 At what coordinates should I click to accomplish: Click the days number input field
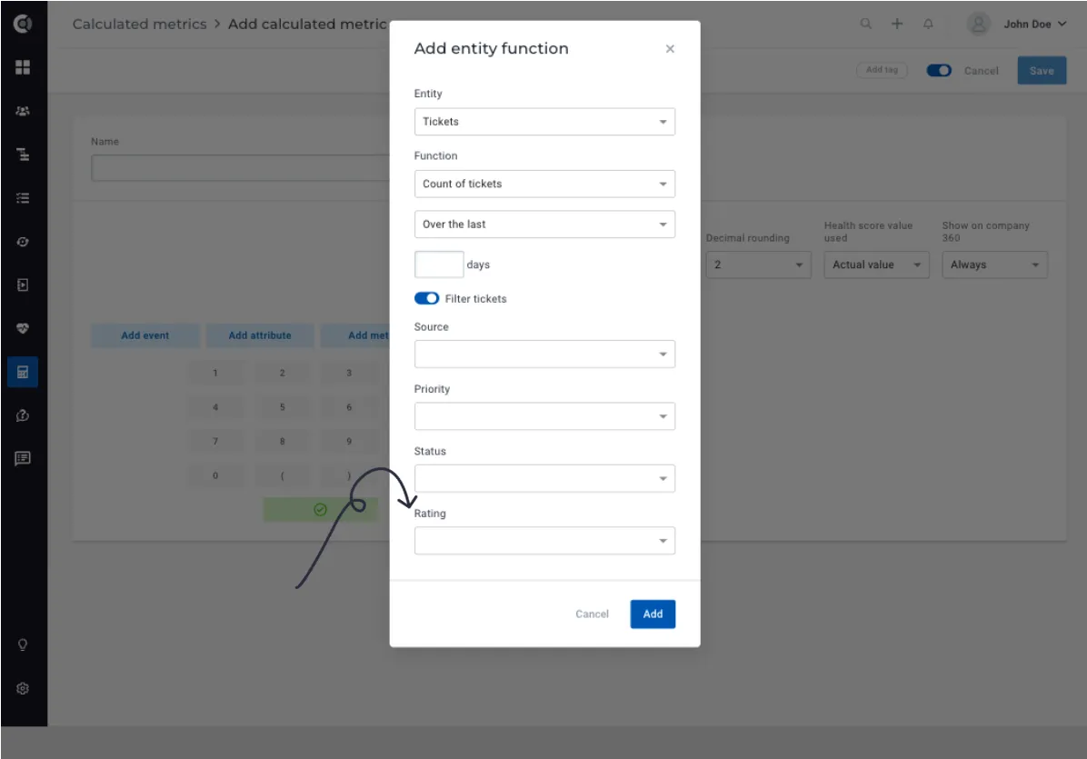[439, 265]
